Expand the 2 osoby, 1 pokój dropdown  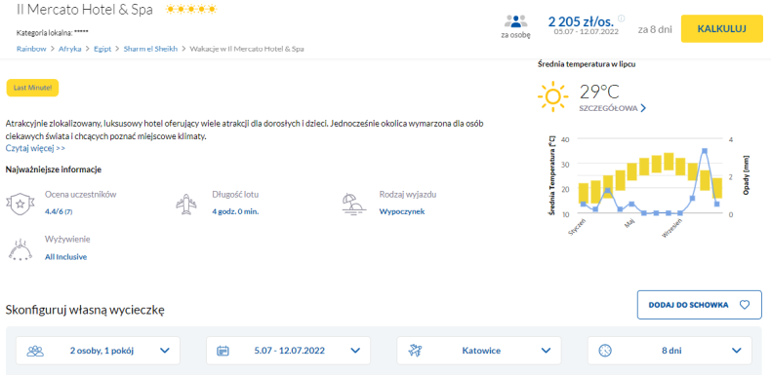98,351
